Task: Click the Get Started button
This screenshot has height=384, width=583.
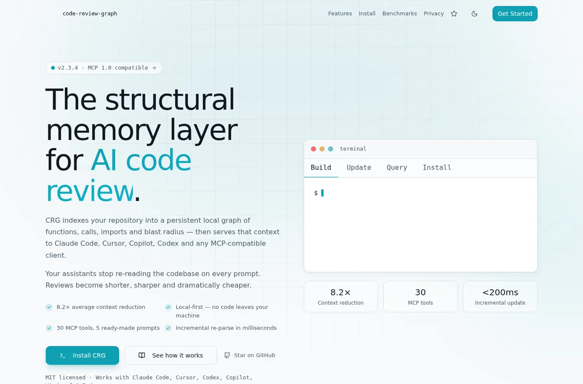Action: (515, 13)
